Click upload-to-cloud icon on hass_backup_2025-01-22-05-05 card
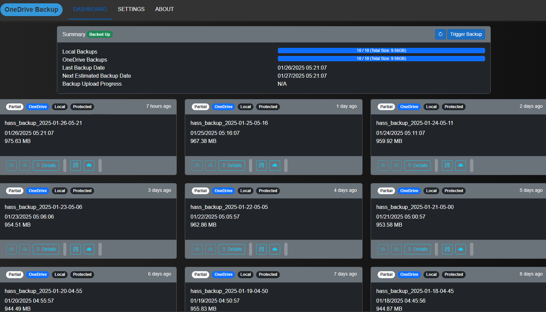 [x=197, y=249]
